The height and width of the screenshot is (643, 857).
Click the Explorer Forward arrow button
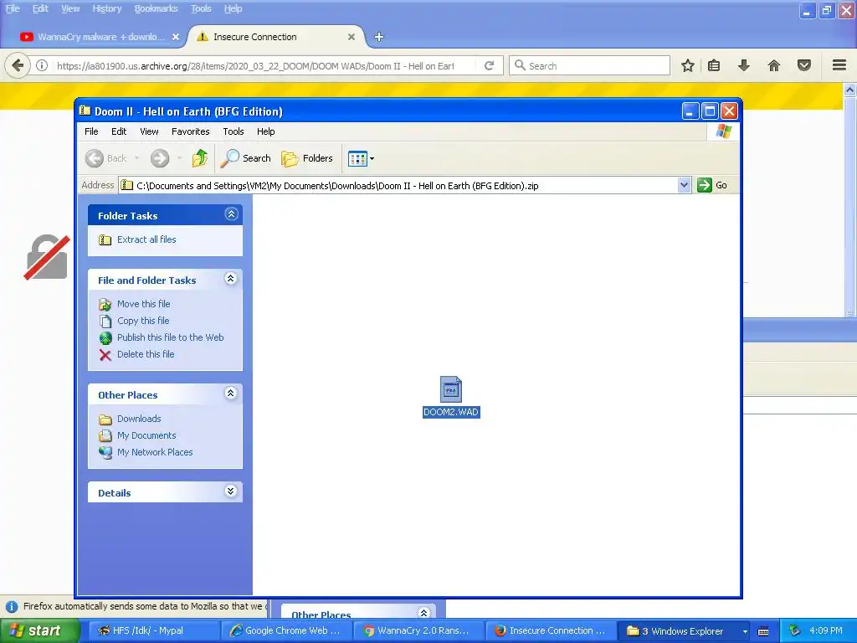tap(160, 158)
